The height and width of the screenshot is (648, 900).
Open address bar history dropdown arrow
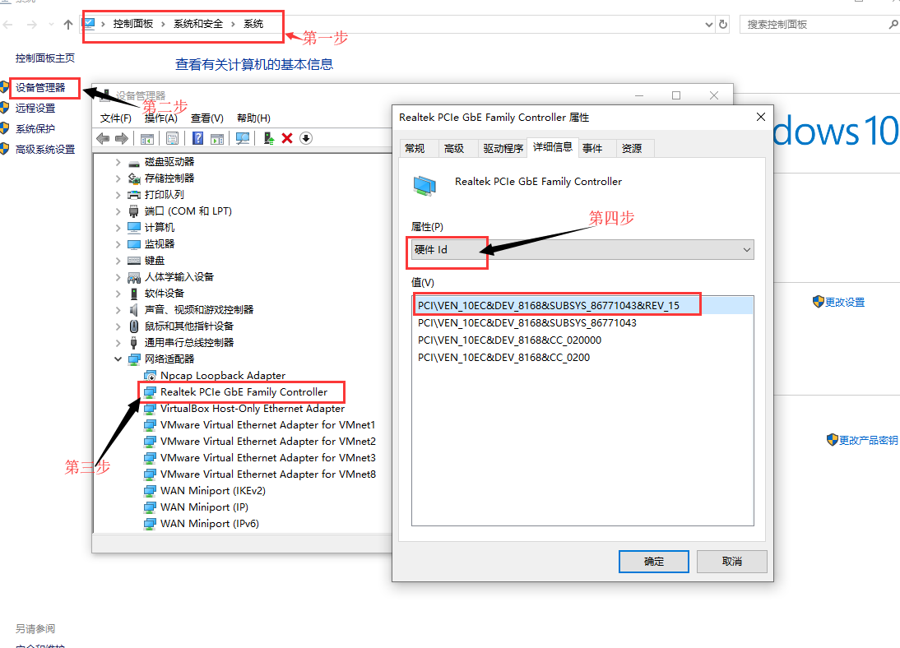point(709,24)
